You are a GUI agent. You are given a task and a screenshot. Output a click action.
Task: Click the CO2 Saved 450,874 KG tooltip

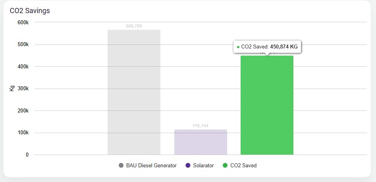[x=267, y=46]
